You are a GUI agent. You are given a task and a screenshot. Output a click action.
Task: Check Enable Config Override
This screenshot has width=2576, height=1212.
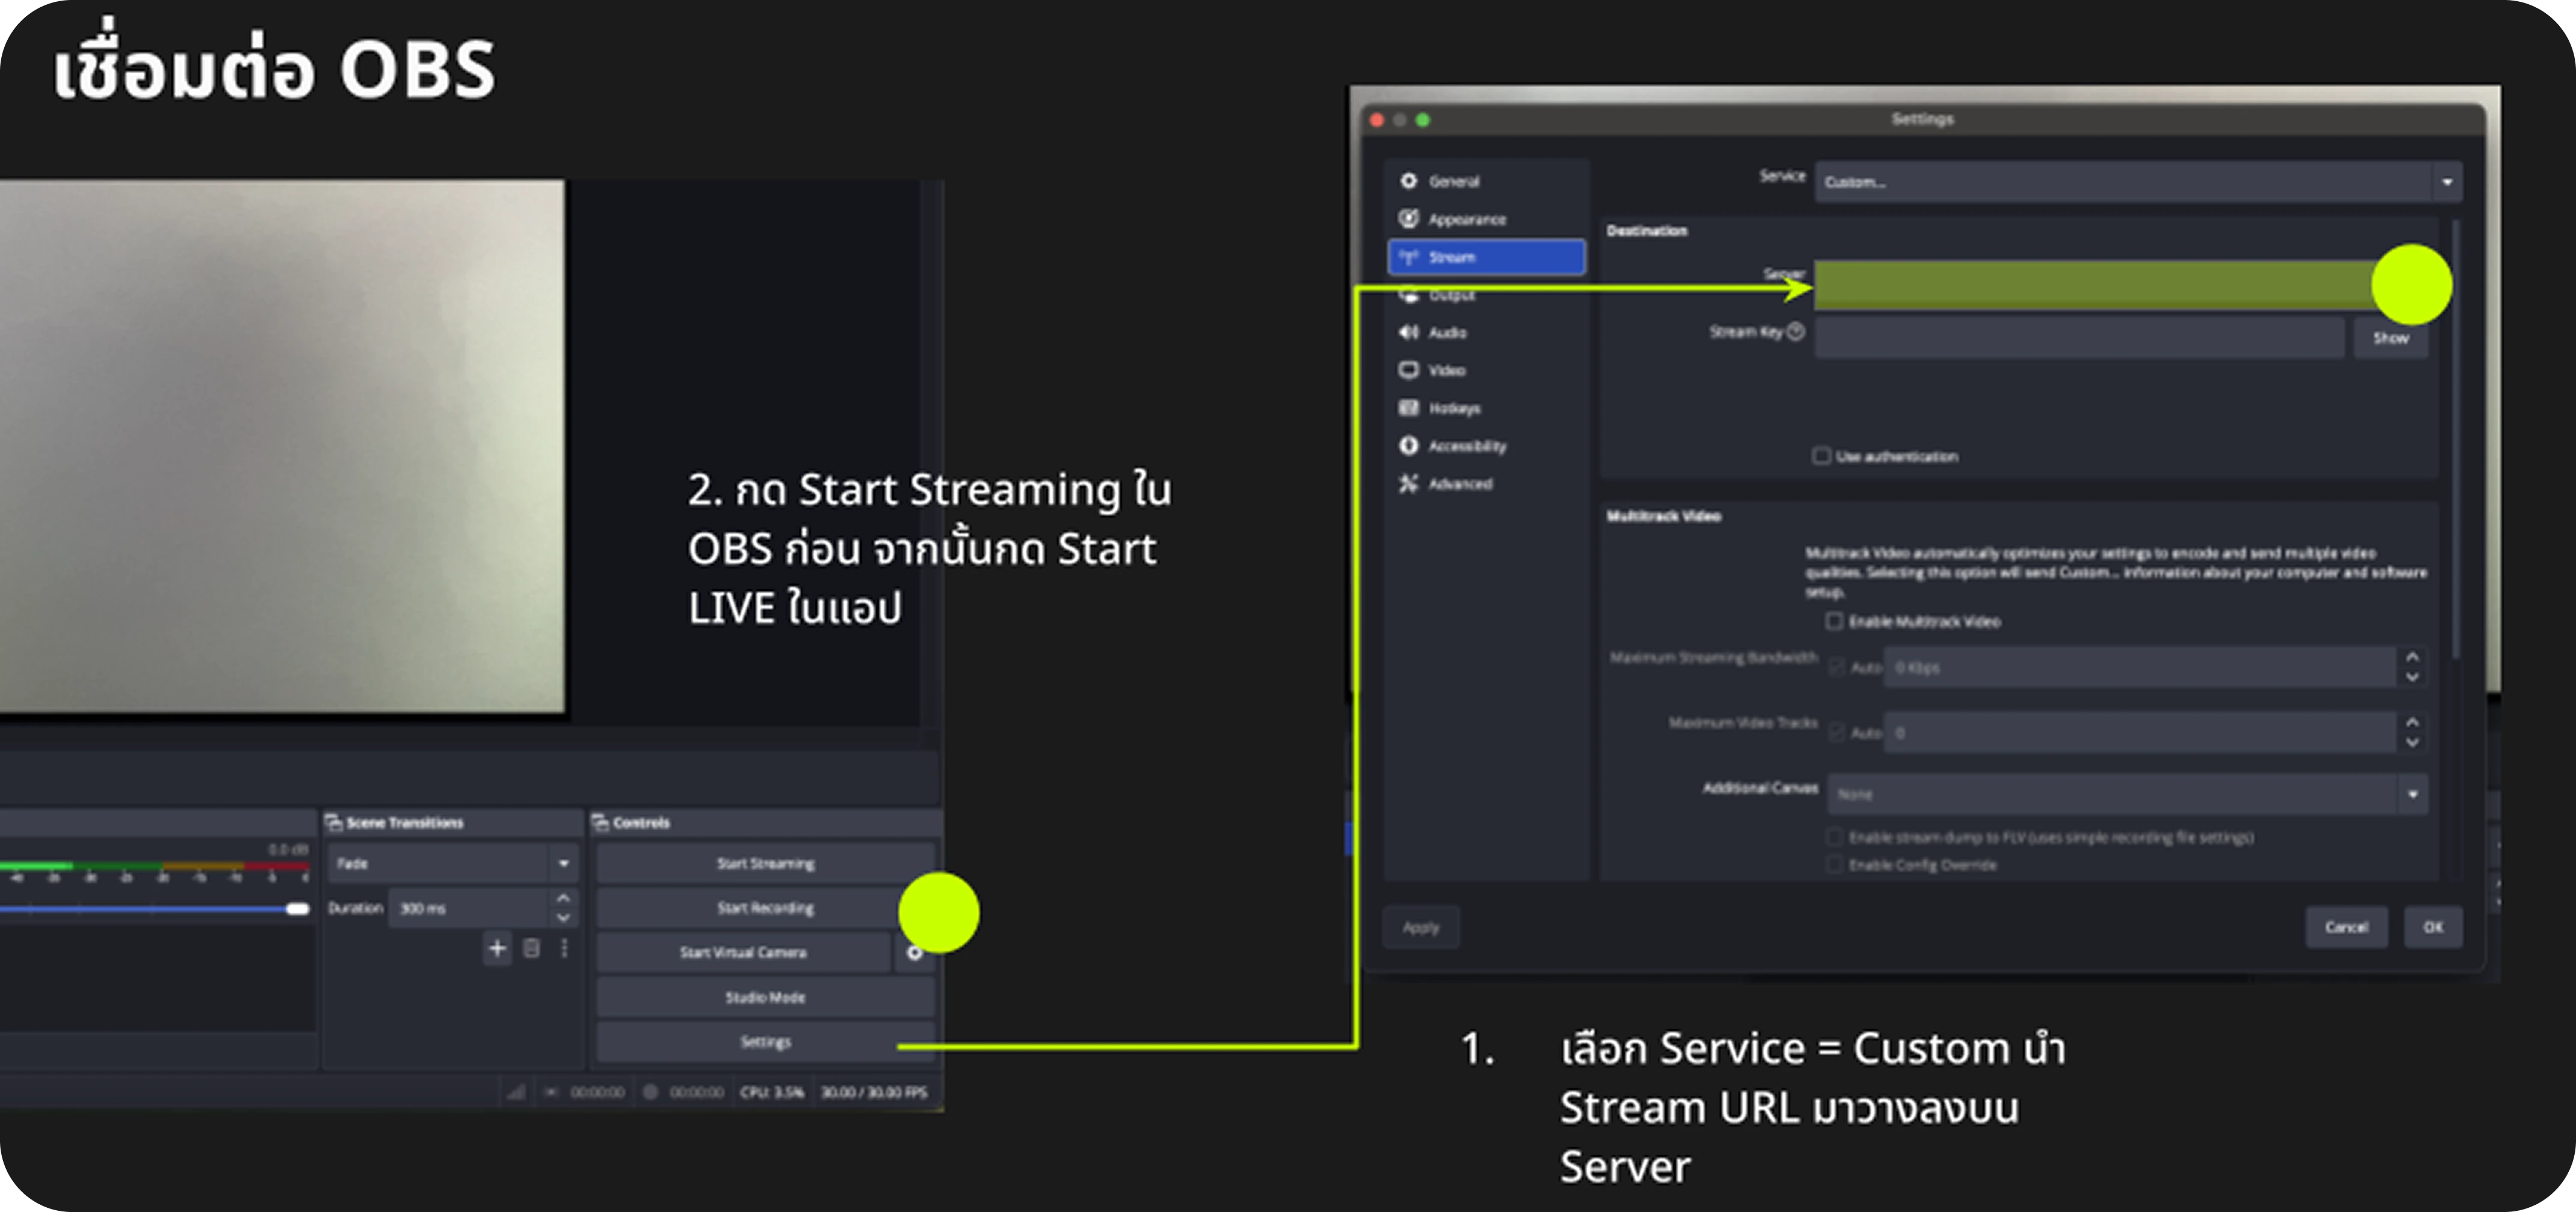tap(1834, 864)
